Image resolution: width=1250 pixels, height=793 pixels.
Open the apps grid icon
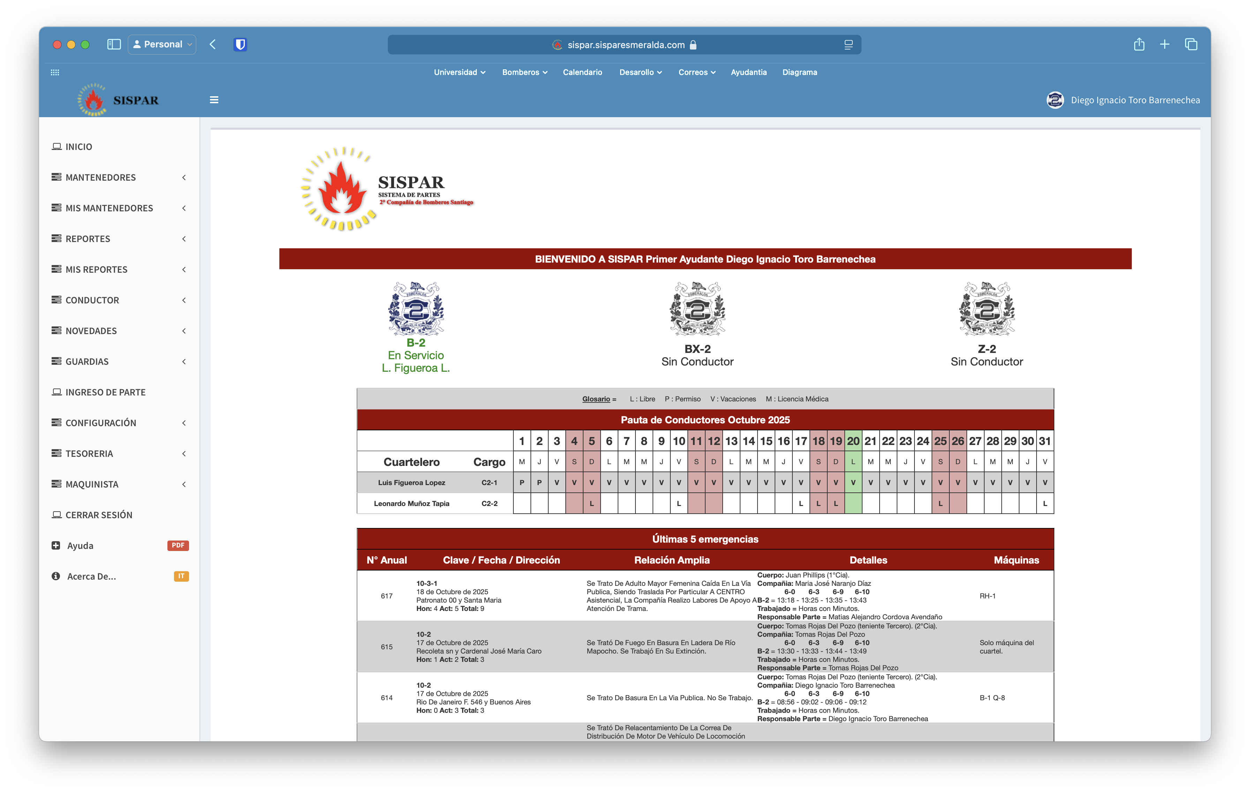click(x=55, y=72)
